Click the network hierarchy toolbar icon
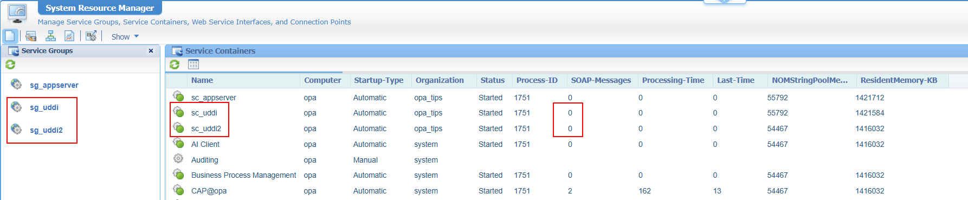The height and width of the screenshot is (200, 968). pos(50,36)
